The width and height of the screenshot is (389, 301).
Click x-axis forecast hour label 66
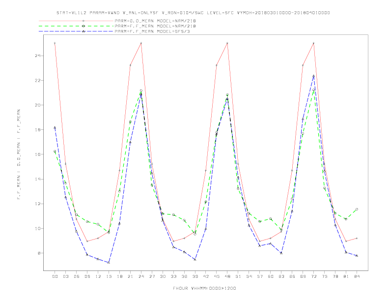click(x=292, y=276)
